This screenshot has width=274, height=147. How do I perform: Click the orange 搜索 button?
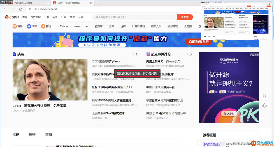coord(185,17)
